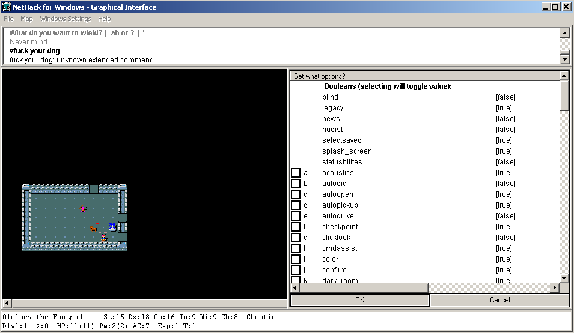Click the doorway on the room's top wall
Screen dimensions: 574x333
(94, 188)
